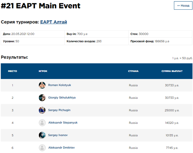Click Giorgiy Skhulukhiya's avatar photo
This screenshot has width=193, height=153.
[x=42, y=98]
